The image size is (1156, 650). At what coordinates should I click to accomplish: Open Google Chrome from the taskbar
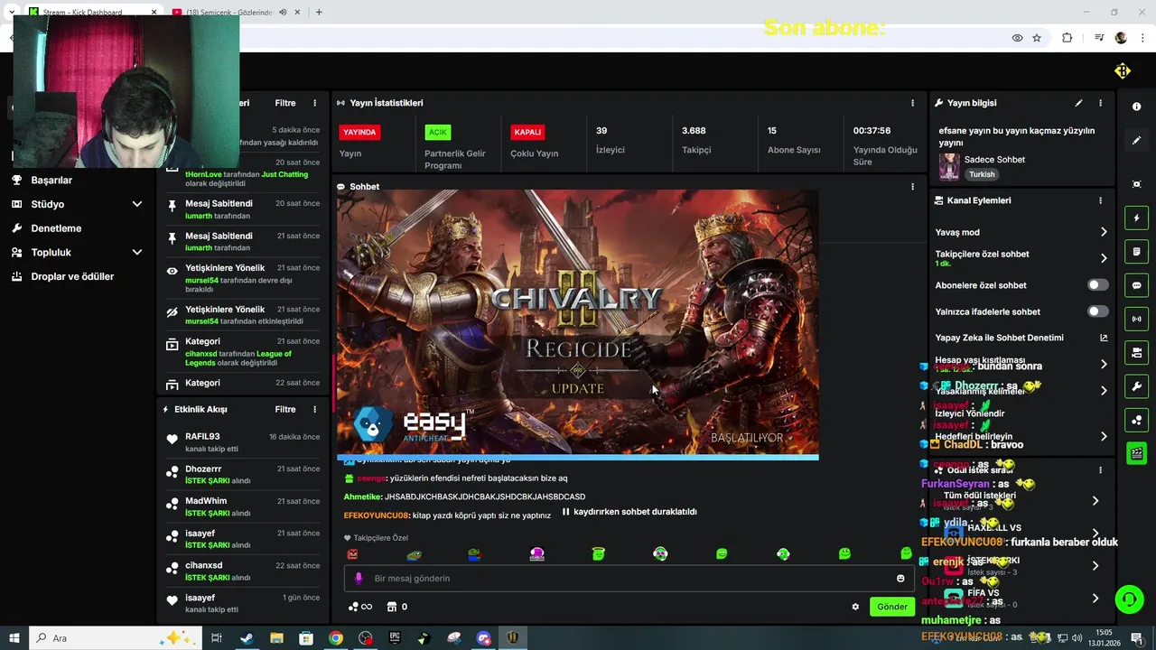click(x=336, y=638)
